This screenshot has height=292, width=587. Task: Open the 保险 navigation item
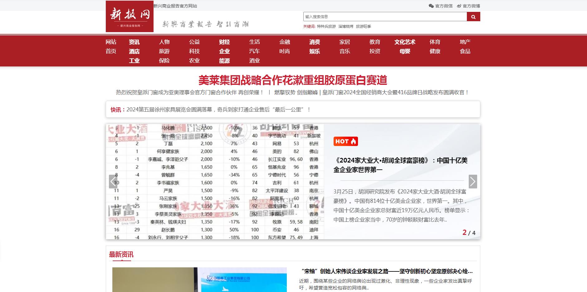click(164, 61)
